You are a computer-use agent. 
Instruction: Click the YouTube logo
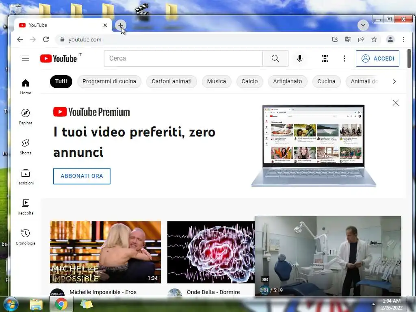point(58,58)
